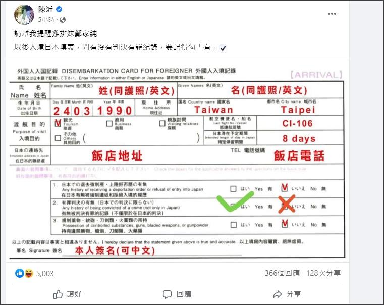Click the blue verified badge next to 陳沂
The image size is (384, 305).
pos(59,9)
